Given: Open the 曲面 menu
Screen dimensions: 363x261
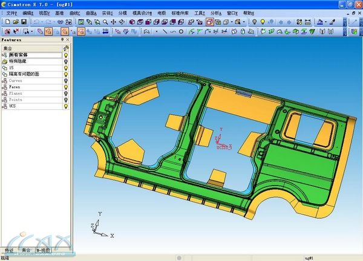Looking at the screenshot, I should (x=91, y=13).
